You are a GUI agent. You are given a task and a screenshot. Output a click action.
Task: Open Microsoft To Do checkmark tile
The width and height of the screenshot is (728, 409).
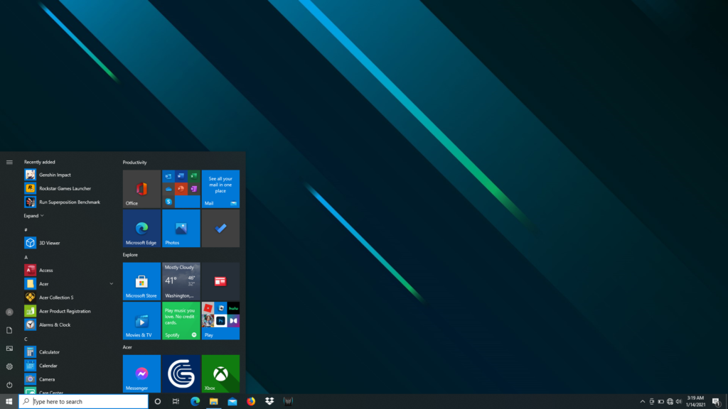coord(220,228)
